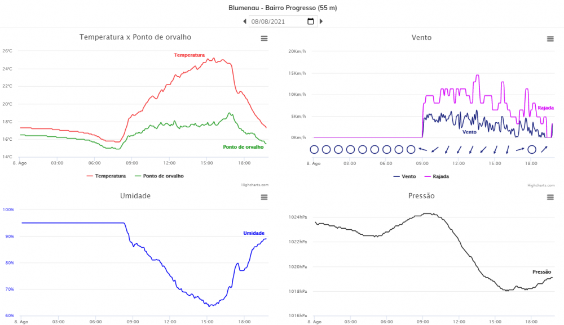Open the calendar picker icon
Screen dimensions: 564x325
(311, 21)
